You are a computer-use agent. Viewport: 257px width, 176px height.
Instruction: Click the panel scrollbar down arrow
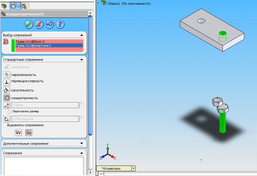[90, 173]
